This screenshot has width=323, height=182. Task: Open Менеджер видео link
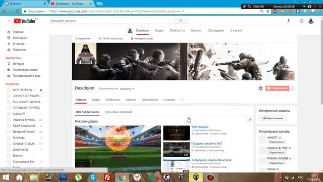click(142, 38)
